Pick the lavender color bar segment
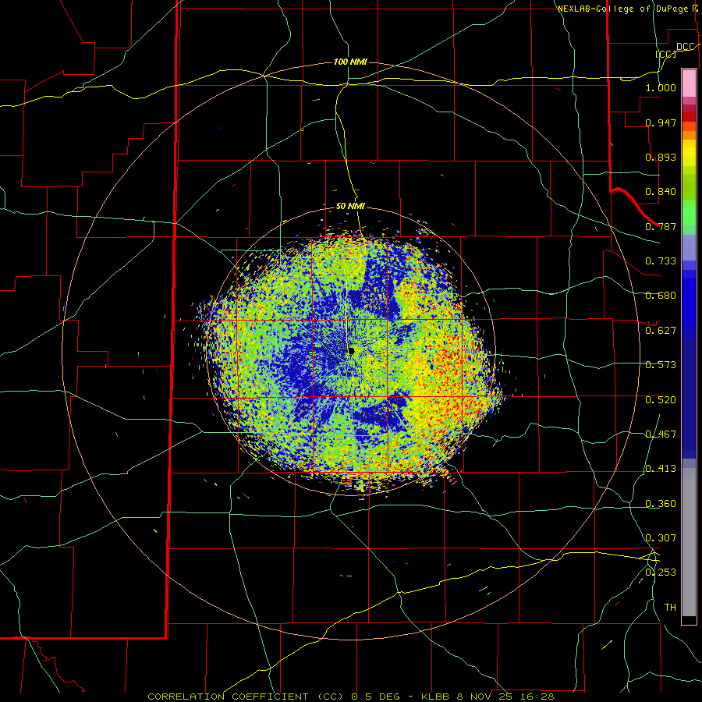 (689, 247)
